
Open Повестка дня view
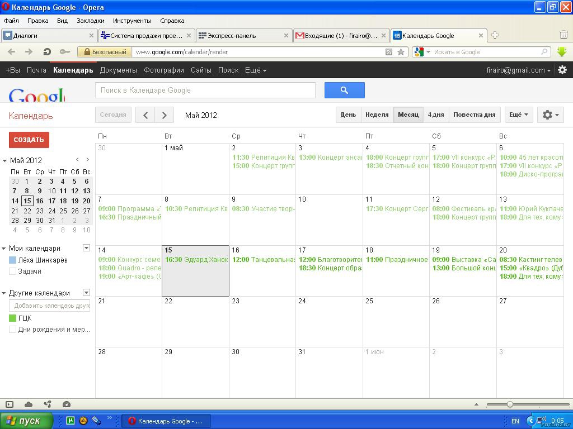tap(475, 115)
